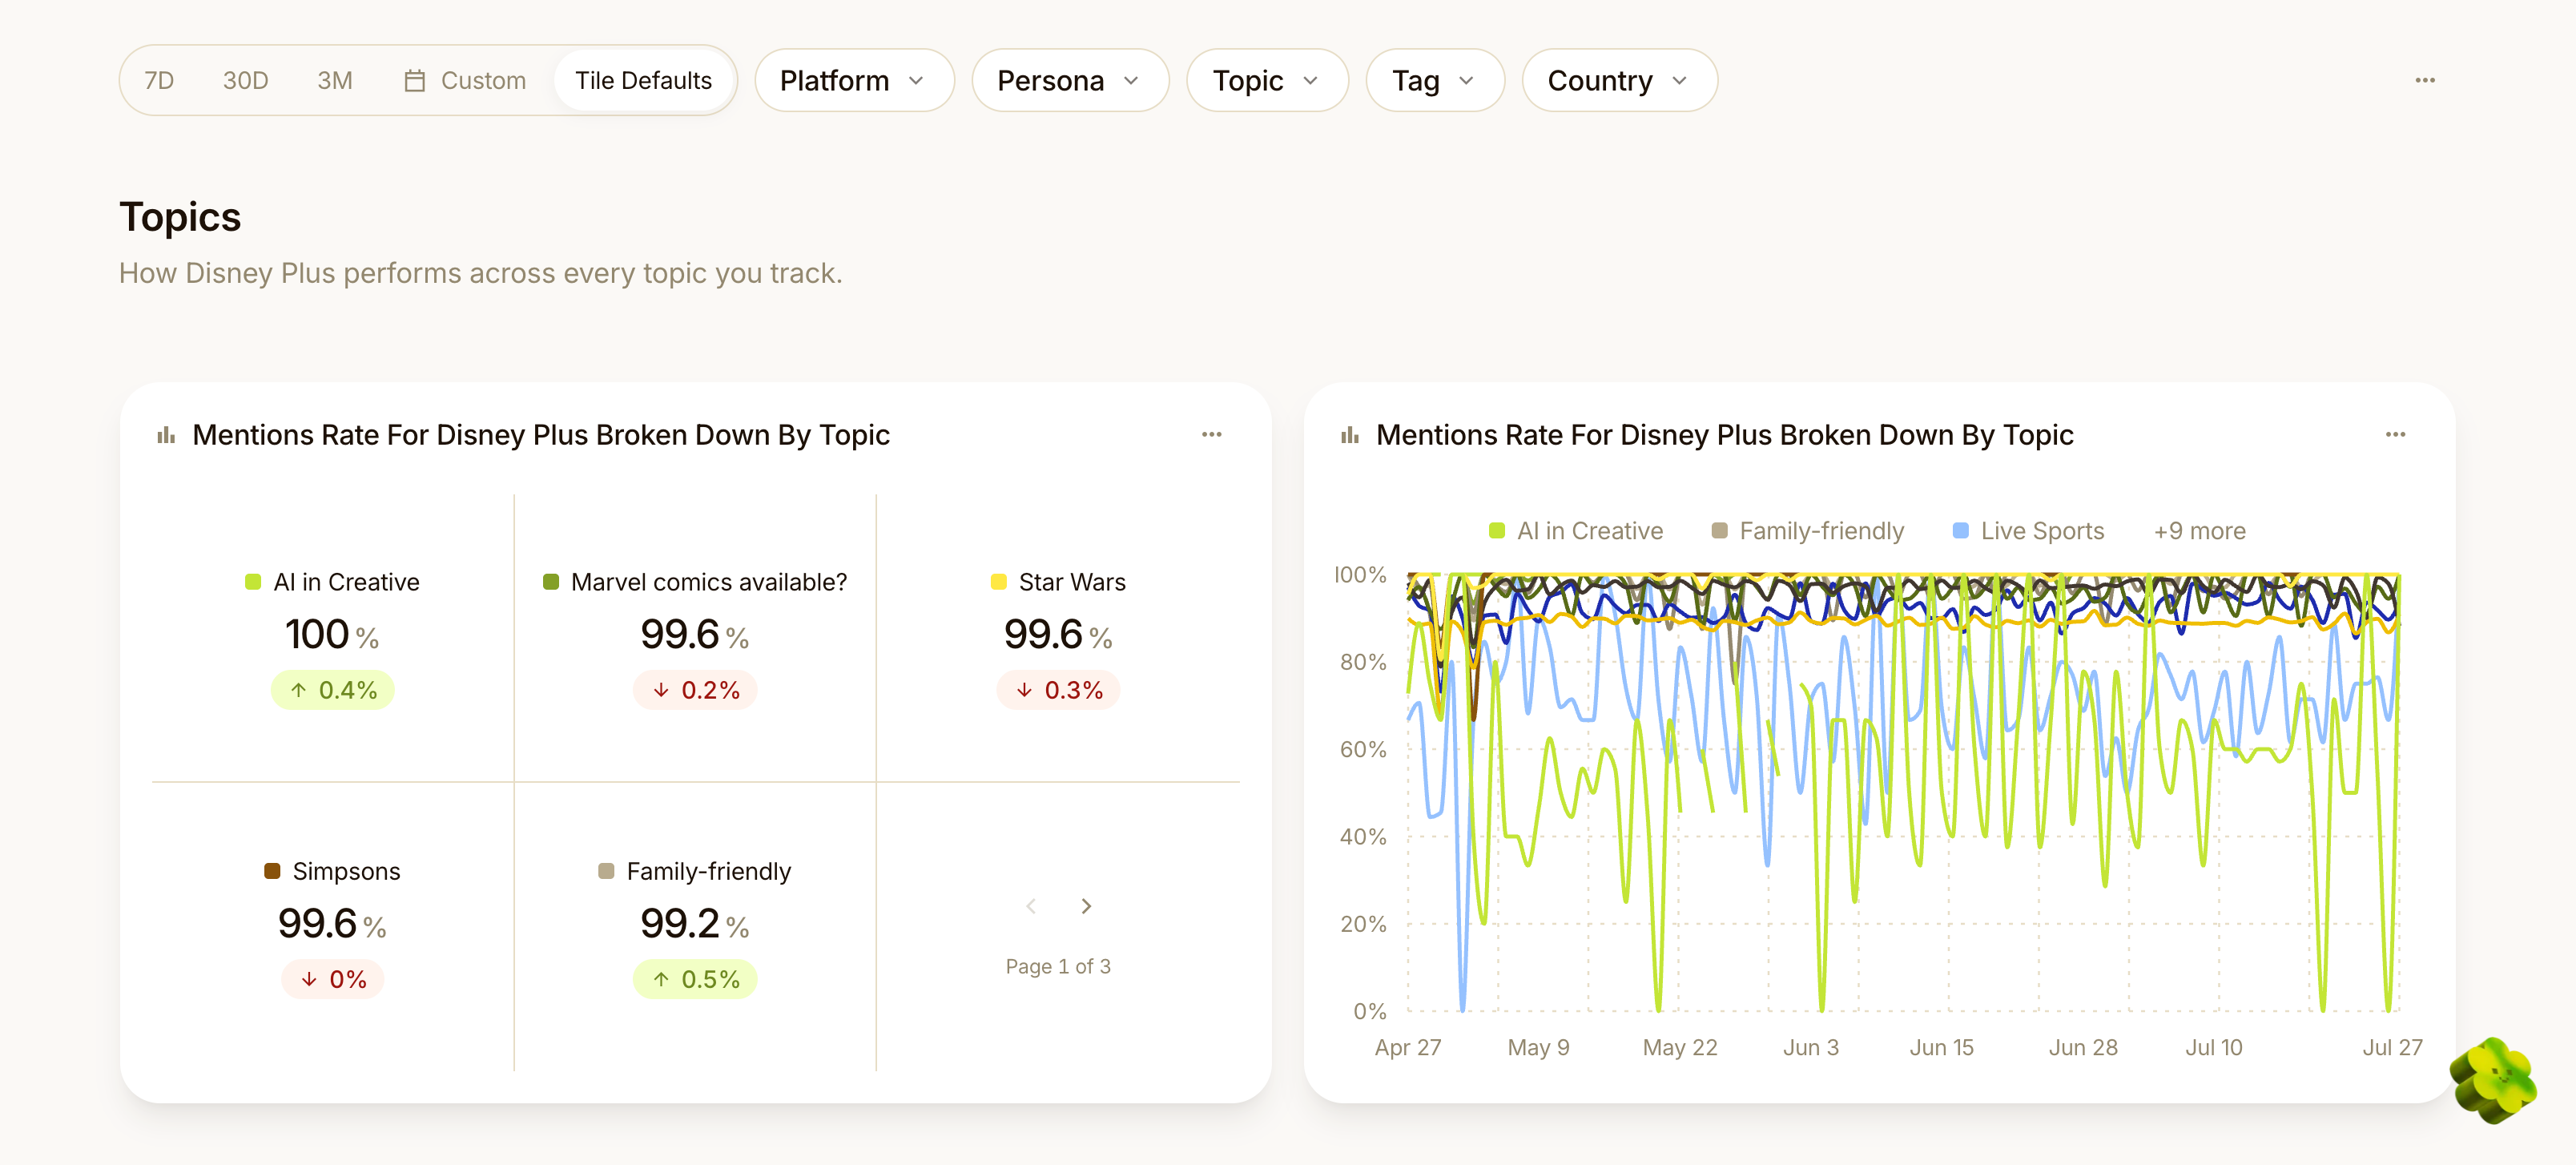Open the Topic filter dropdown
Viewport: 2576px width, 1165px height.
coord(1267,80)
